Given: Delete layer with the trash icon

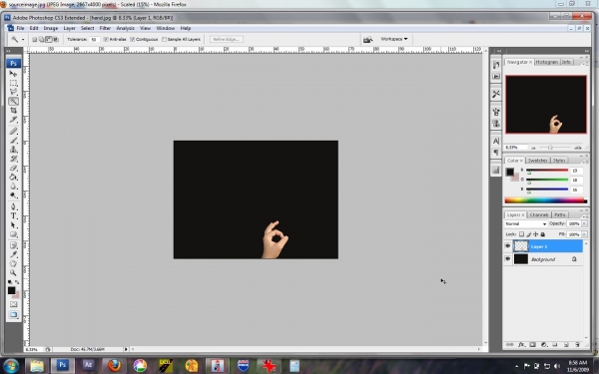Looking at the screenshot, I should click(578, 345).
